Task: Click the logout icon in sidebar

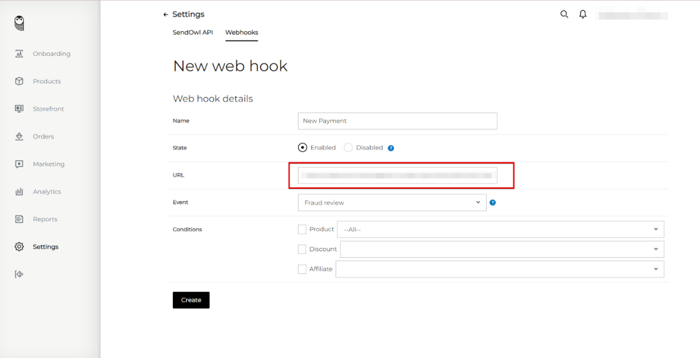Action: [19, 274]
